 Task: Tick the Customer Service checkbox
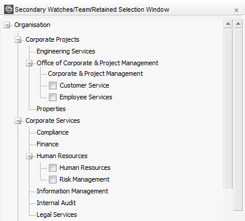pyautogui.click(x=52, y=86)
